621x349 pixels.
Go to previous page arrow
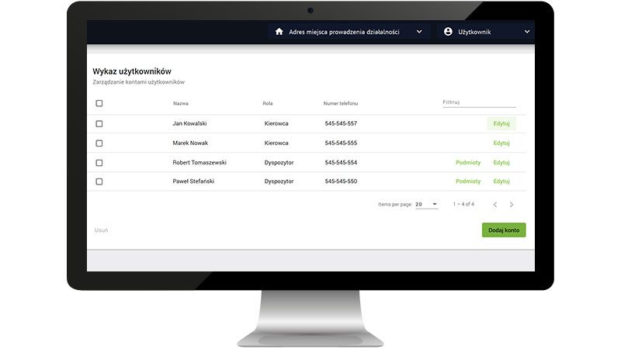495,205
